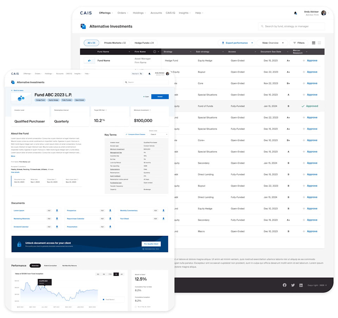Viewport: 338px width, 318px height.
Task: Download the Dividend Calendar PDF
Action: [57, 227]
